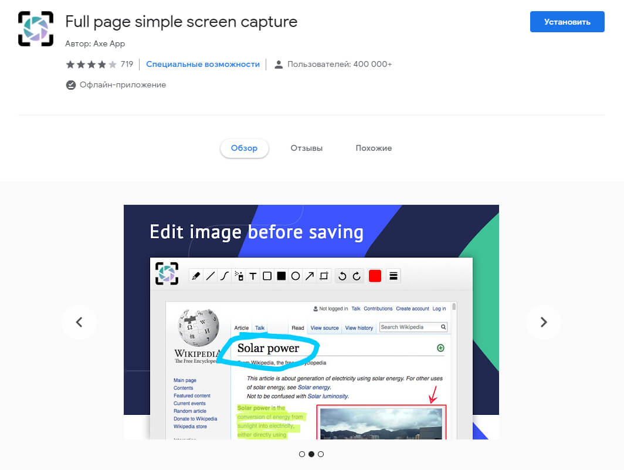Select the pencil tool in preview toolbar
The height and width of the screenshot is (470, 624).
[x=196, y=276]
